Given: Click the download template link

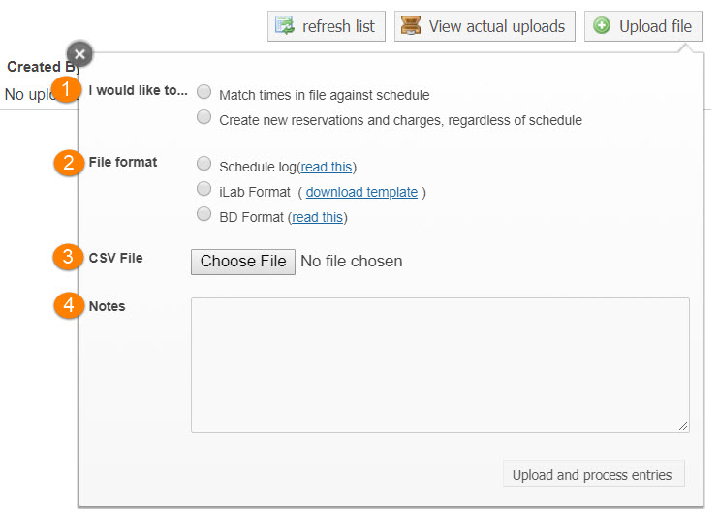Looking at the screenshot, I should 361,192.
